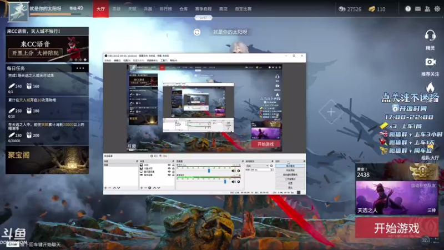The width and height of the screenshot is (444, 250).
Task: Switch to the 英雄 tab
Action: [117, 9]
